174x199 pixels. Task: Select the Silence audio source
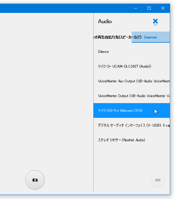[x=132, y=52]
